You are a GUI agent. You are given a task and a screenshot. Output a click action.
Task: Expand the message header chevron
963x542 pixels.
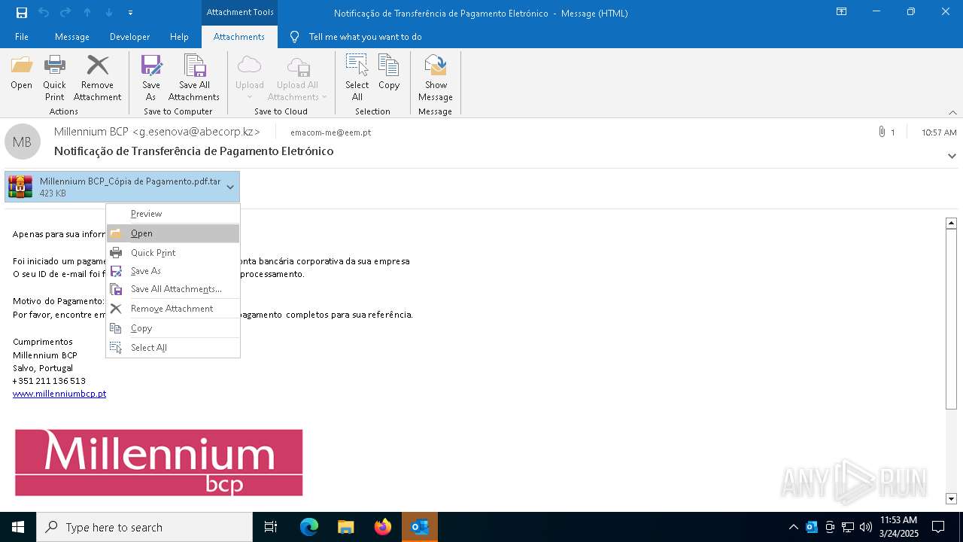[952, 156]
